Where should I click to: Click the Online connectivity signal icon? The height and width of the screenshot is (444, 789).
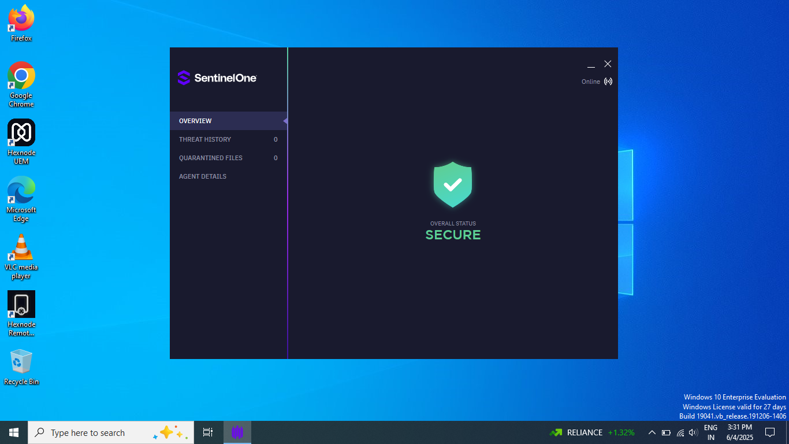(608, 82)
